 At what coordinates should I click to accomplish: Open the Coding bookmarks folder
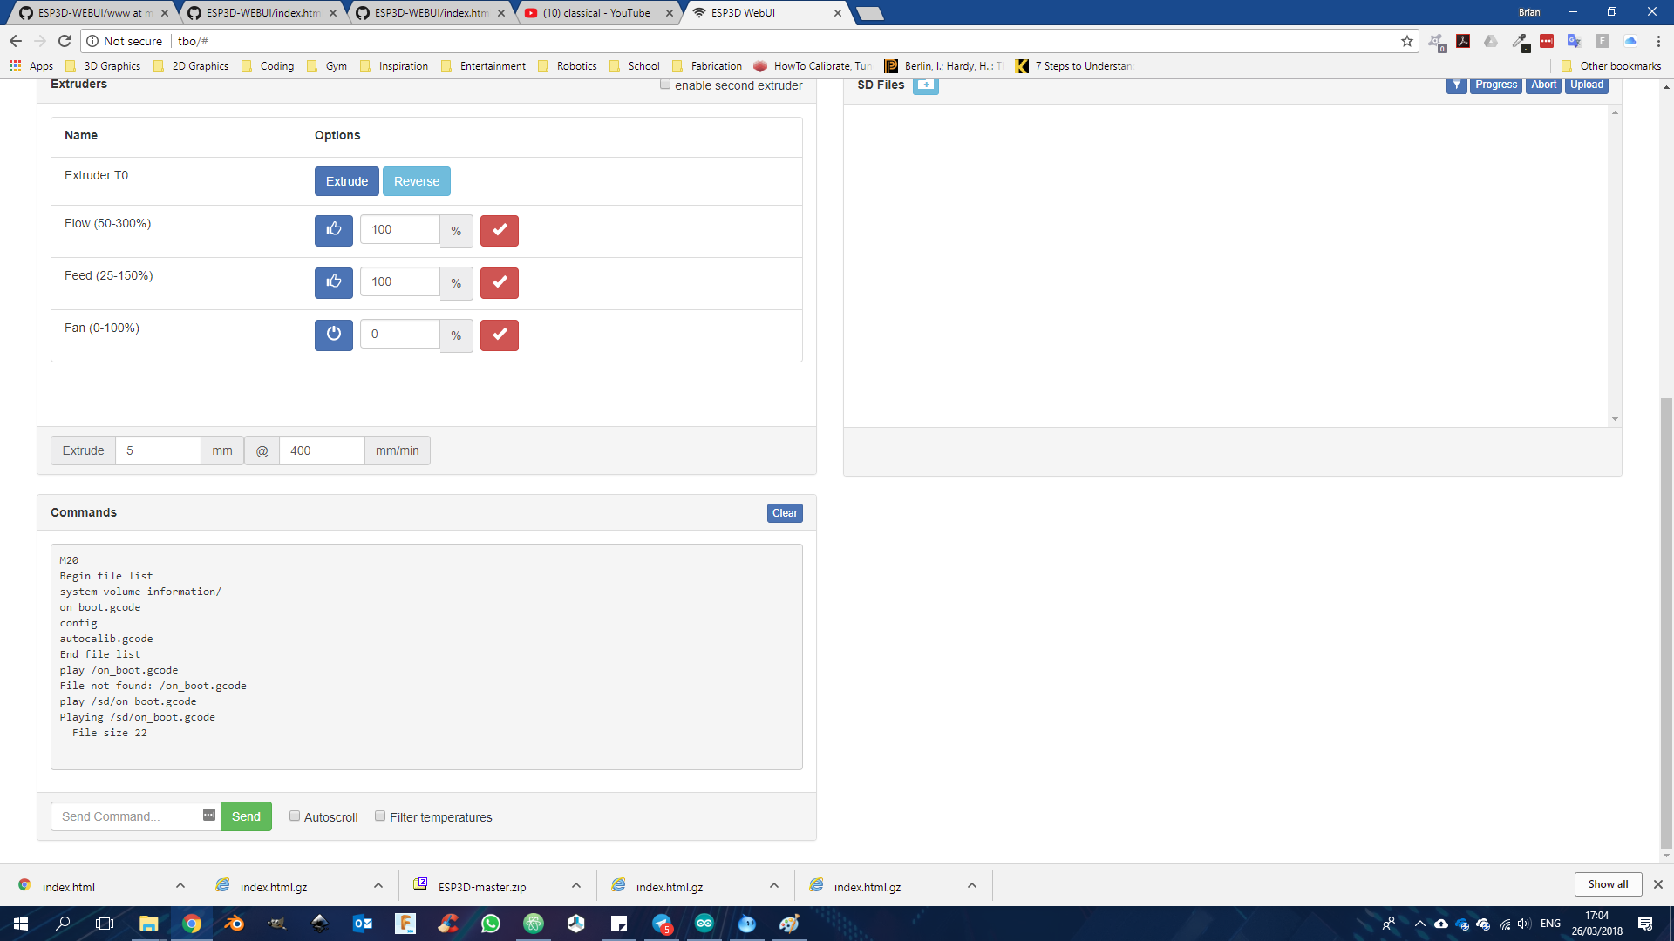click(x=268, y=66)
